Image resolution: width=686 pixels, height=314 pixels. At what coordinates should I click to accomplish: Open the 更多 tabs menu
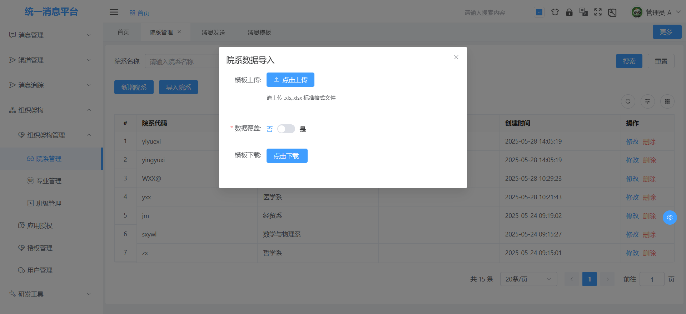tap(667, 32)
